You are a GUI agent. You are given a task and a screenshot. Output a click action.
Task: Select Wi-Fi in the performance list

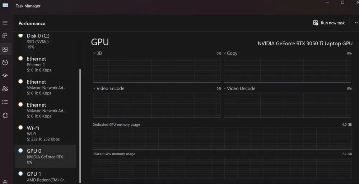(x=45, y=133)
